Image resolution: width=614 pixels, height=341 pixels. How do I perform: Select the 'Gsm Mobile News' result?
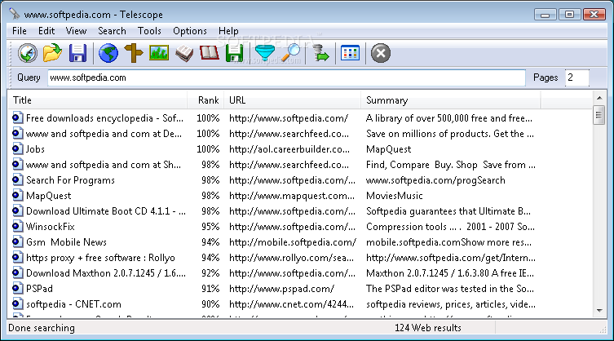click(x=66, y=241)
